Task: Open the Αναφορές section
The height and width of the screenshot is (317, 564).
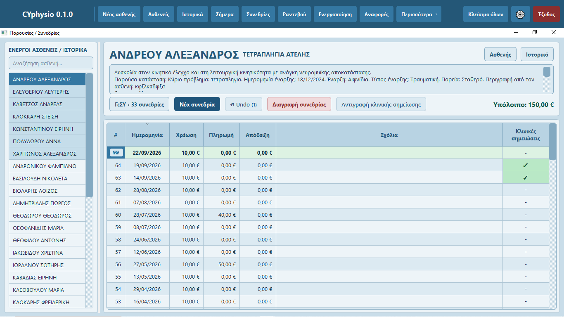Action: 377,14
